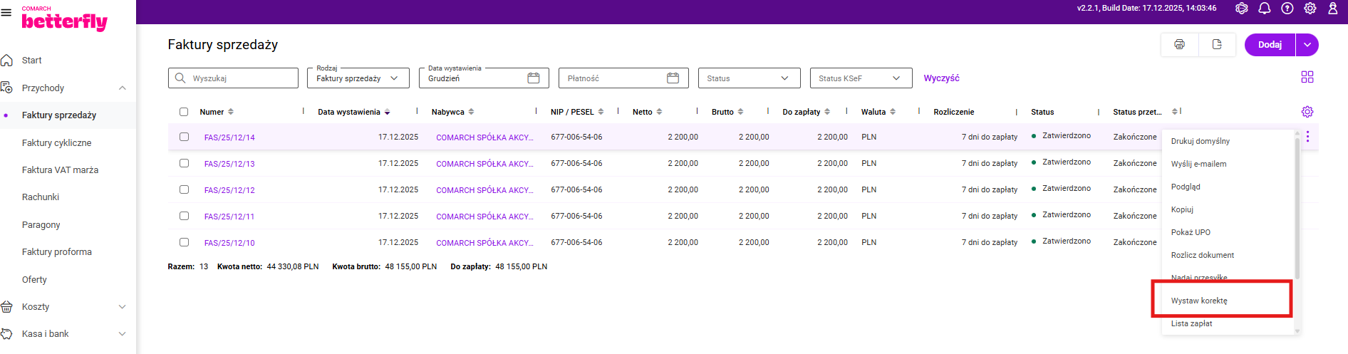Switch to the tile grid view icon
The height and width of the screenshot is (354, 1348).
[1307, 77]
